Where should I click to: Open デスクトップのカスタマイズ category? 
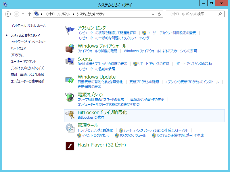click(x=27, y=68)
